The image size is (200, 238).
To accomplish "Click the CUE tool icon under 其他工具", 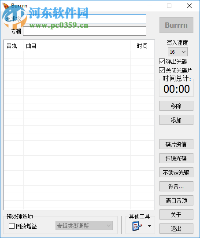I will pos(137,226).
